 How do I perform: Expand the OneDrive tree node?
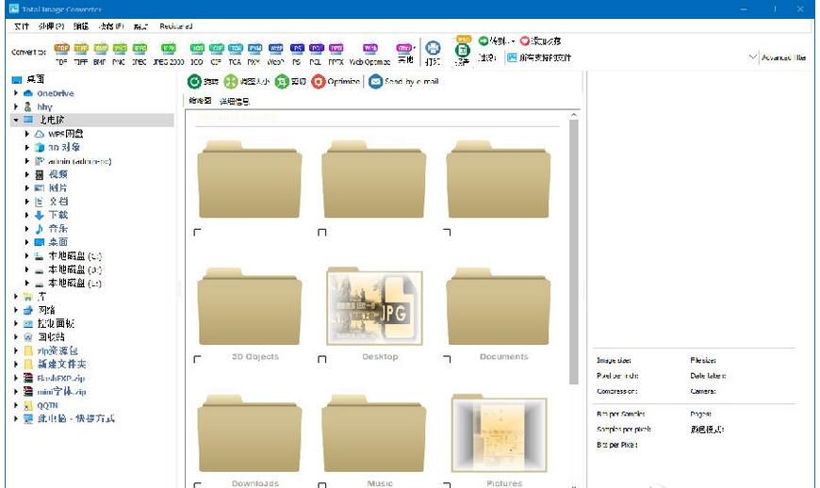[x=16, y=93]
